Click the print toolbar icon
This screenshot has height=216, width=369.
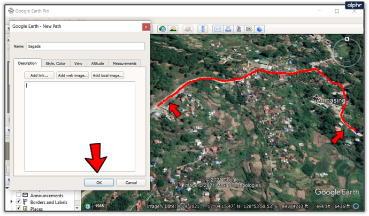228,29
